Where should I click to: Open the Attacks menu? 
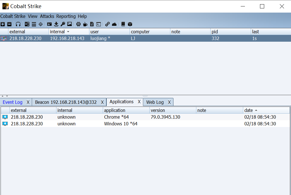(47, 16)
